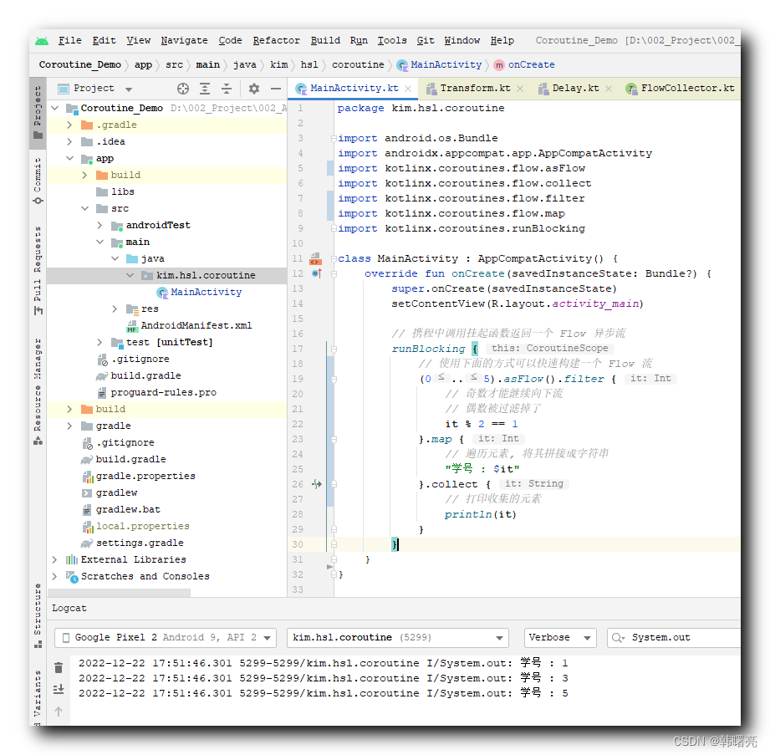Open the Resource Manager sidebar tool window
Screen dimensions: 770x755
(x=38, y=391)
